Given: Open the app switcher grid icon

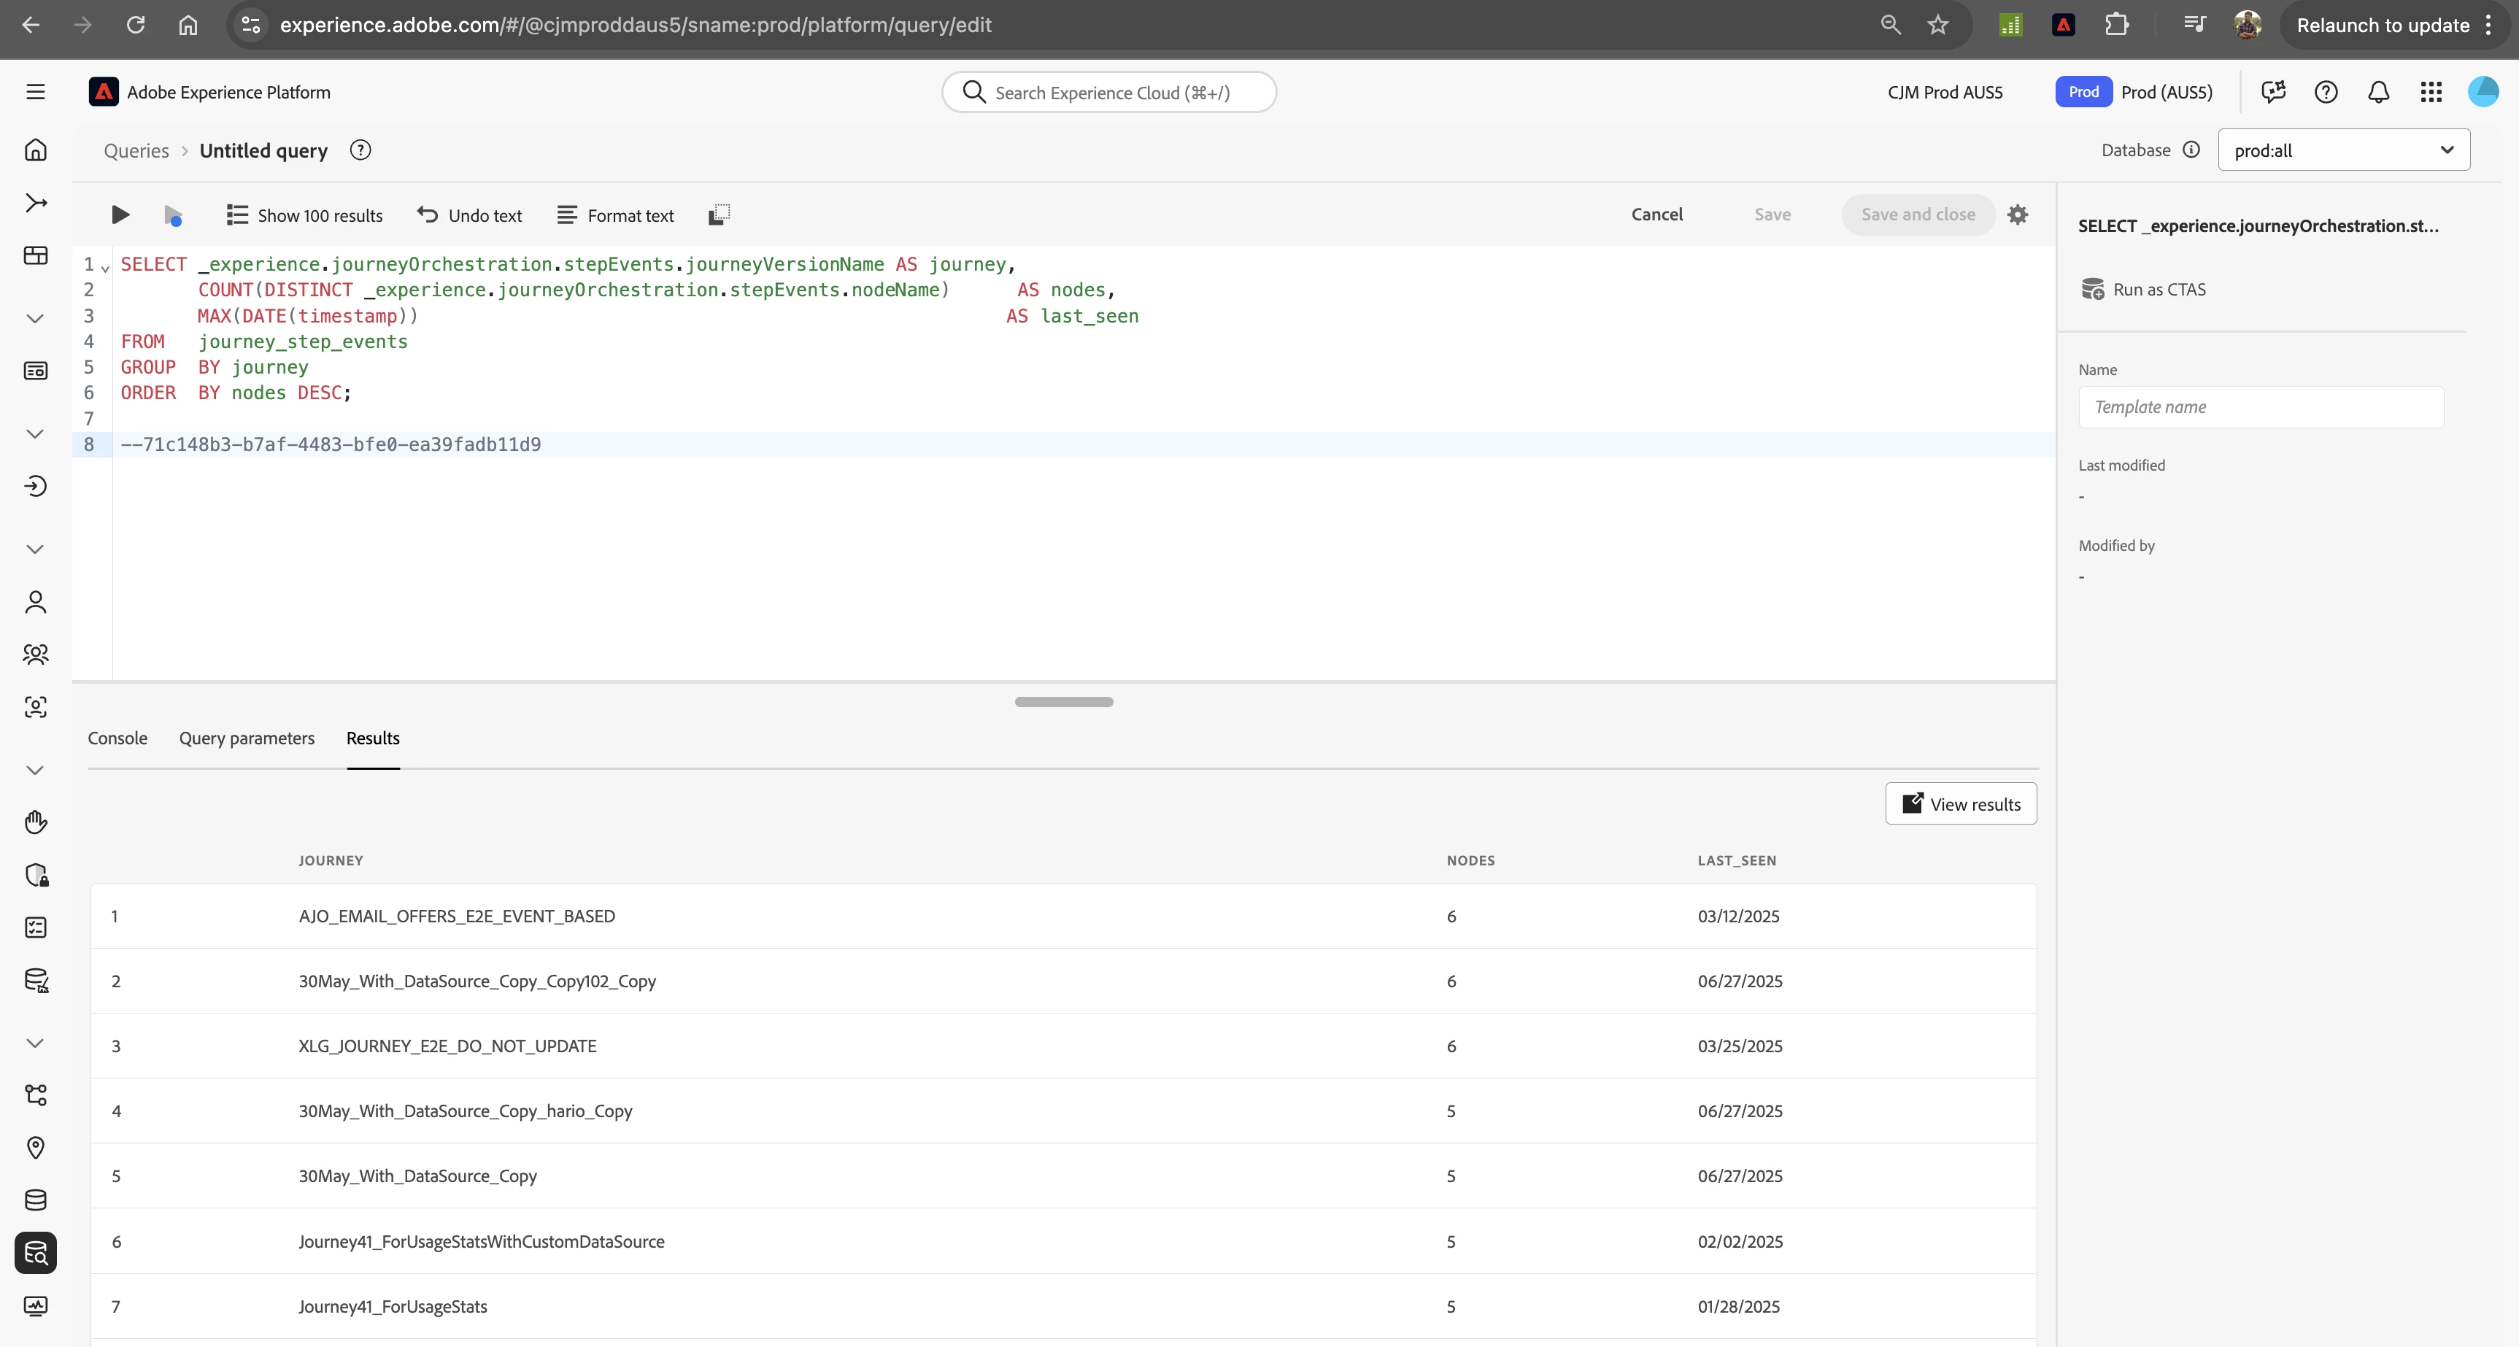Looking at the screenshot, I should point(2431,92).
